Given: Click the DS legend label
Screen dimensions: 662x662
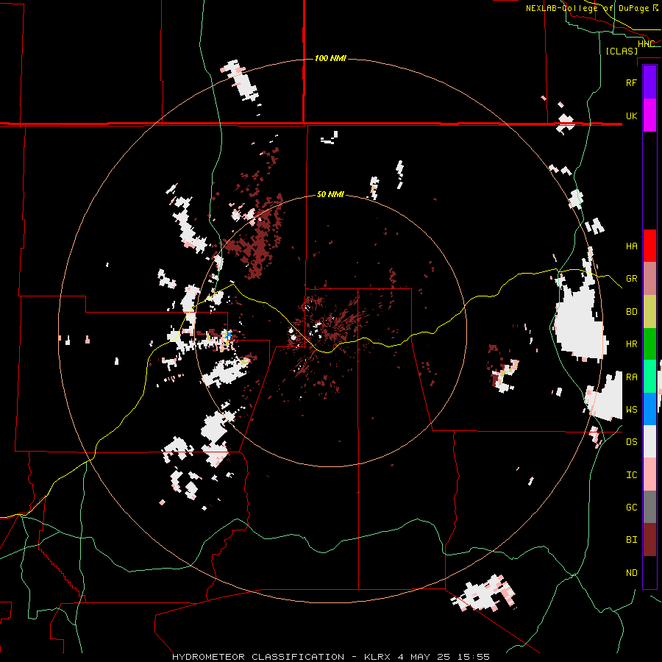Looking at the screenshot, I should click(x=631, y=442).
